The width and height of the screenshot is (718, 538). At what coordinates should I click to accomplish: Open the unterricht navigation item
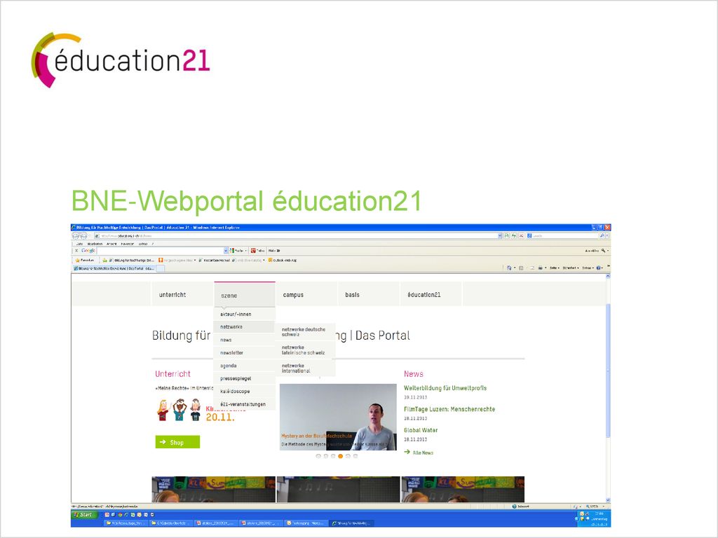point(182,295)
